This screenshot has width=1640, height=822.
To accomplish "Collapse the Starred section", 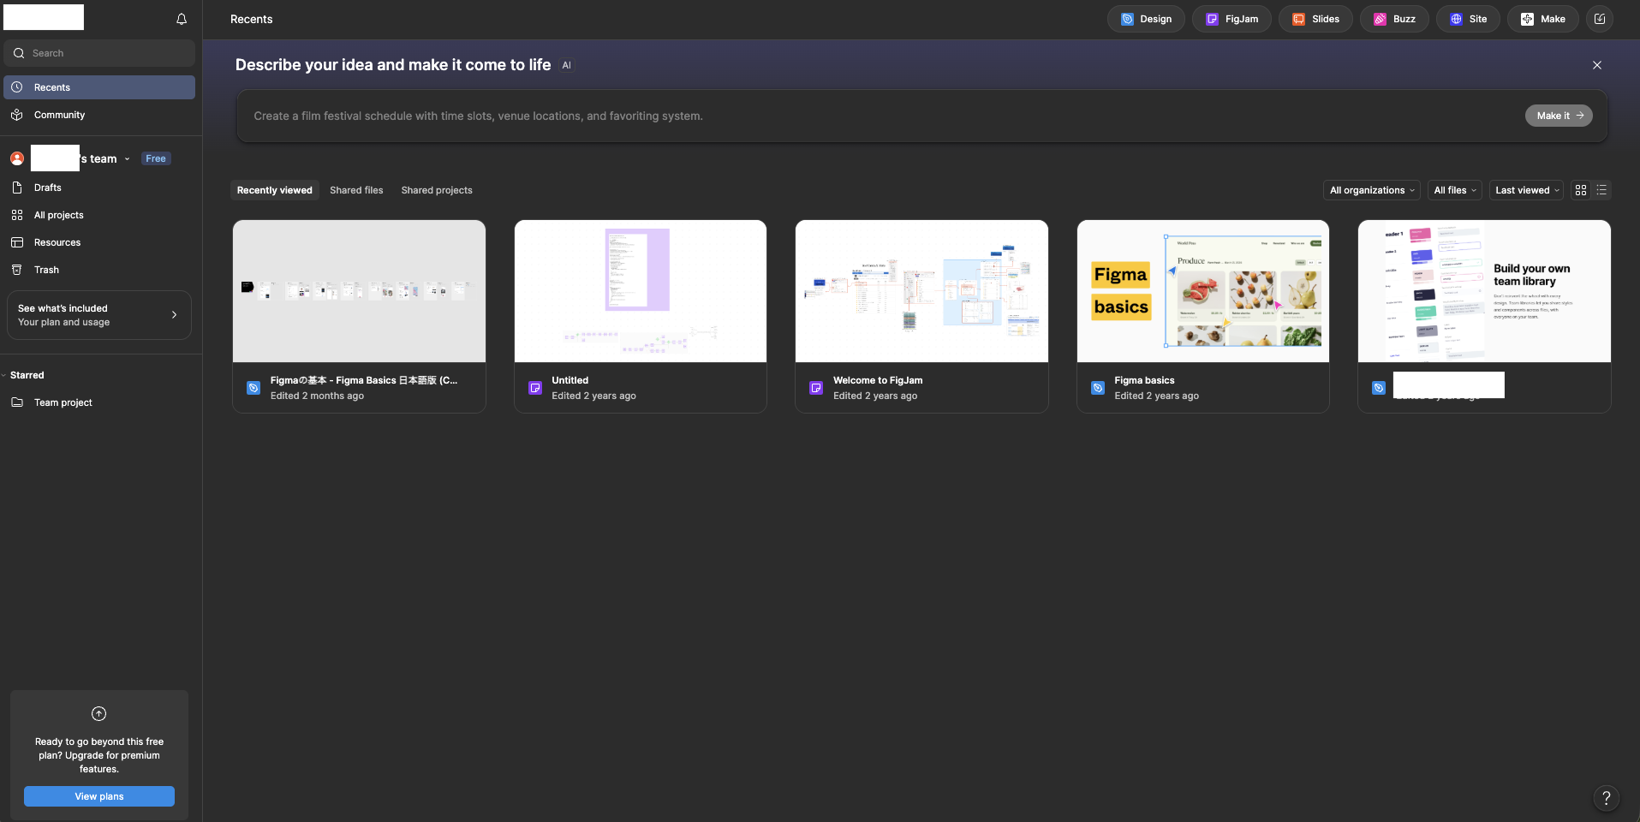I will pyautogui.click(x=3, y=375).
